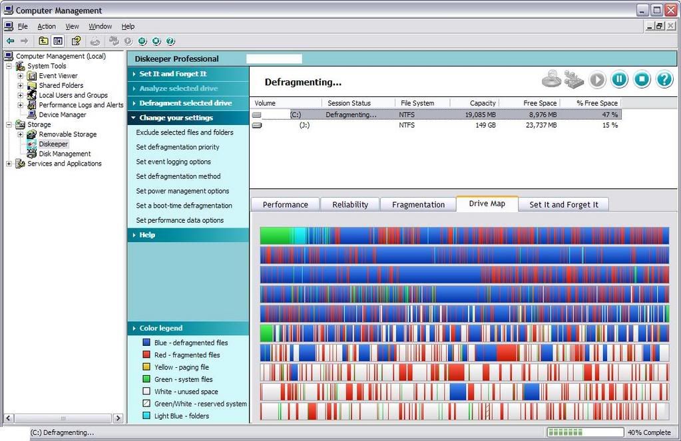This screenshot has width=681, height=441.
Task: Click the yellow paging file legend swatch
Action: 147,367
